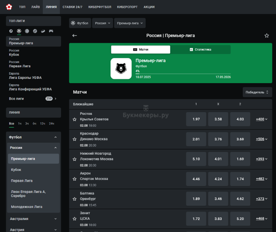Select the basketball sport icon
Image resolution: width=276 pixels, height=232 pixels.
coord(35,31)
